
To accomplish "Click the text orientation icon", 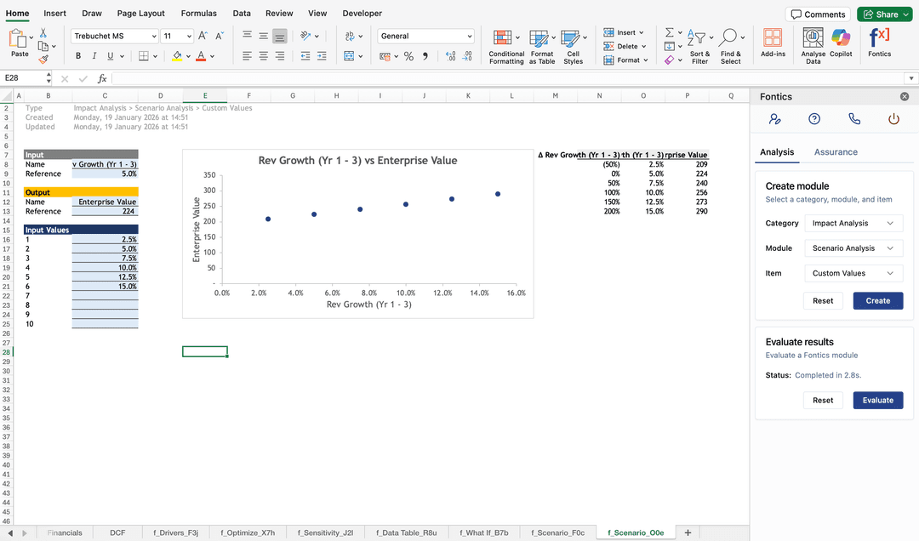I will 305,36.
